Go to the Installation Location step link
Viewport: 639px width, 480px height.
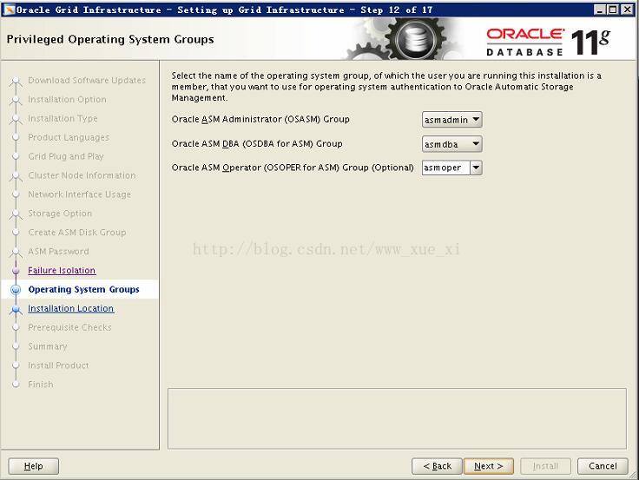pyautogui.click(x=70, y=308)
